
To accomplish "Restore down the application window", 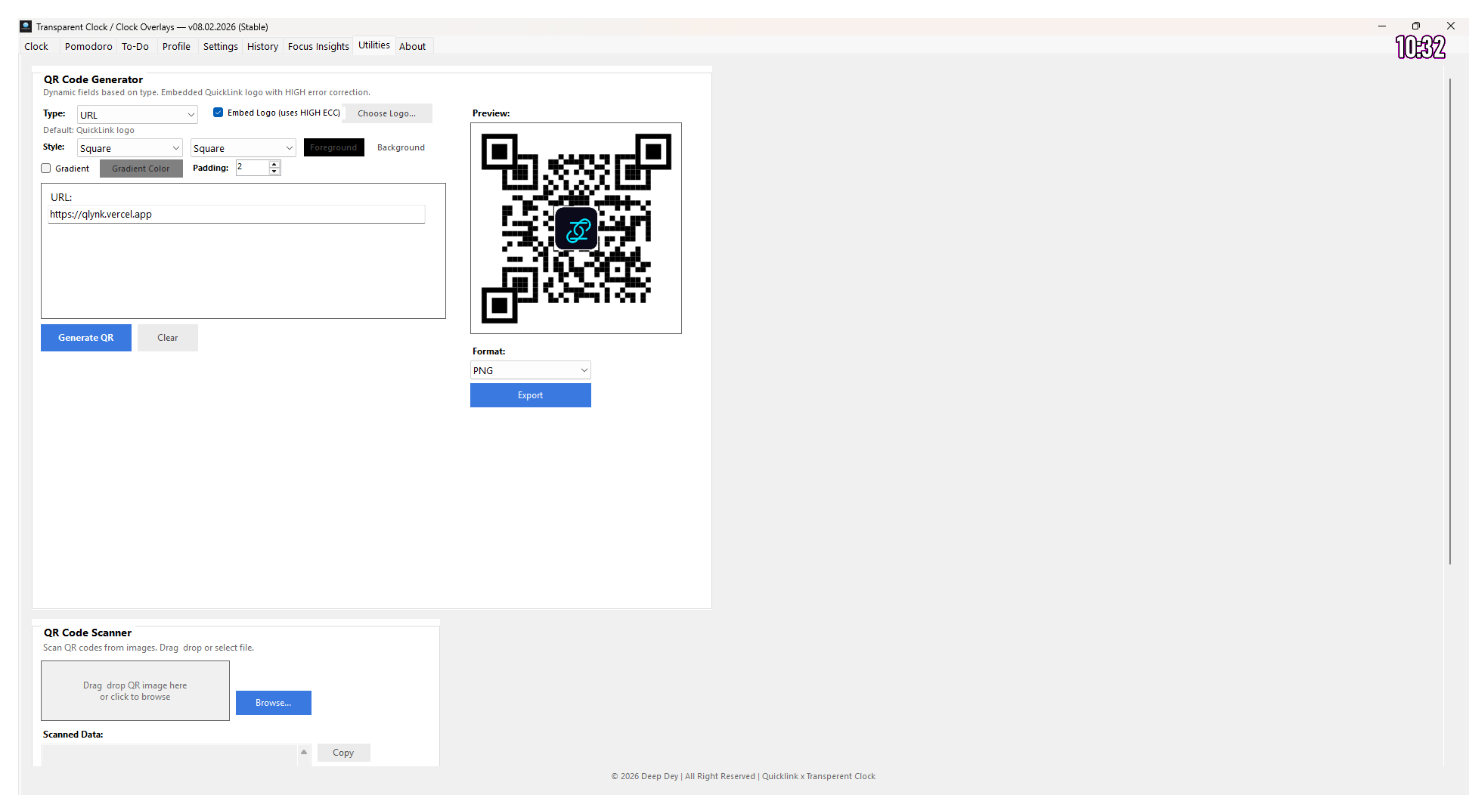I will [1416, 26].
